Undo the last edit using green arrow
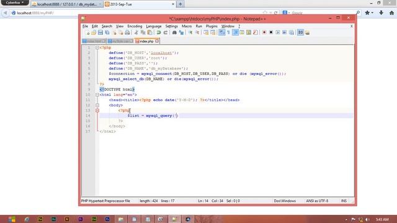The height and width of the screenshot is (223, 397). (159, 33)
